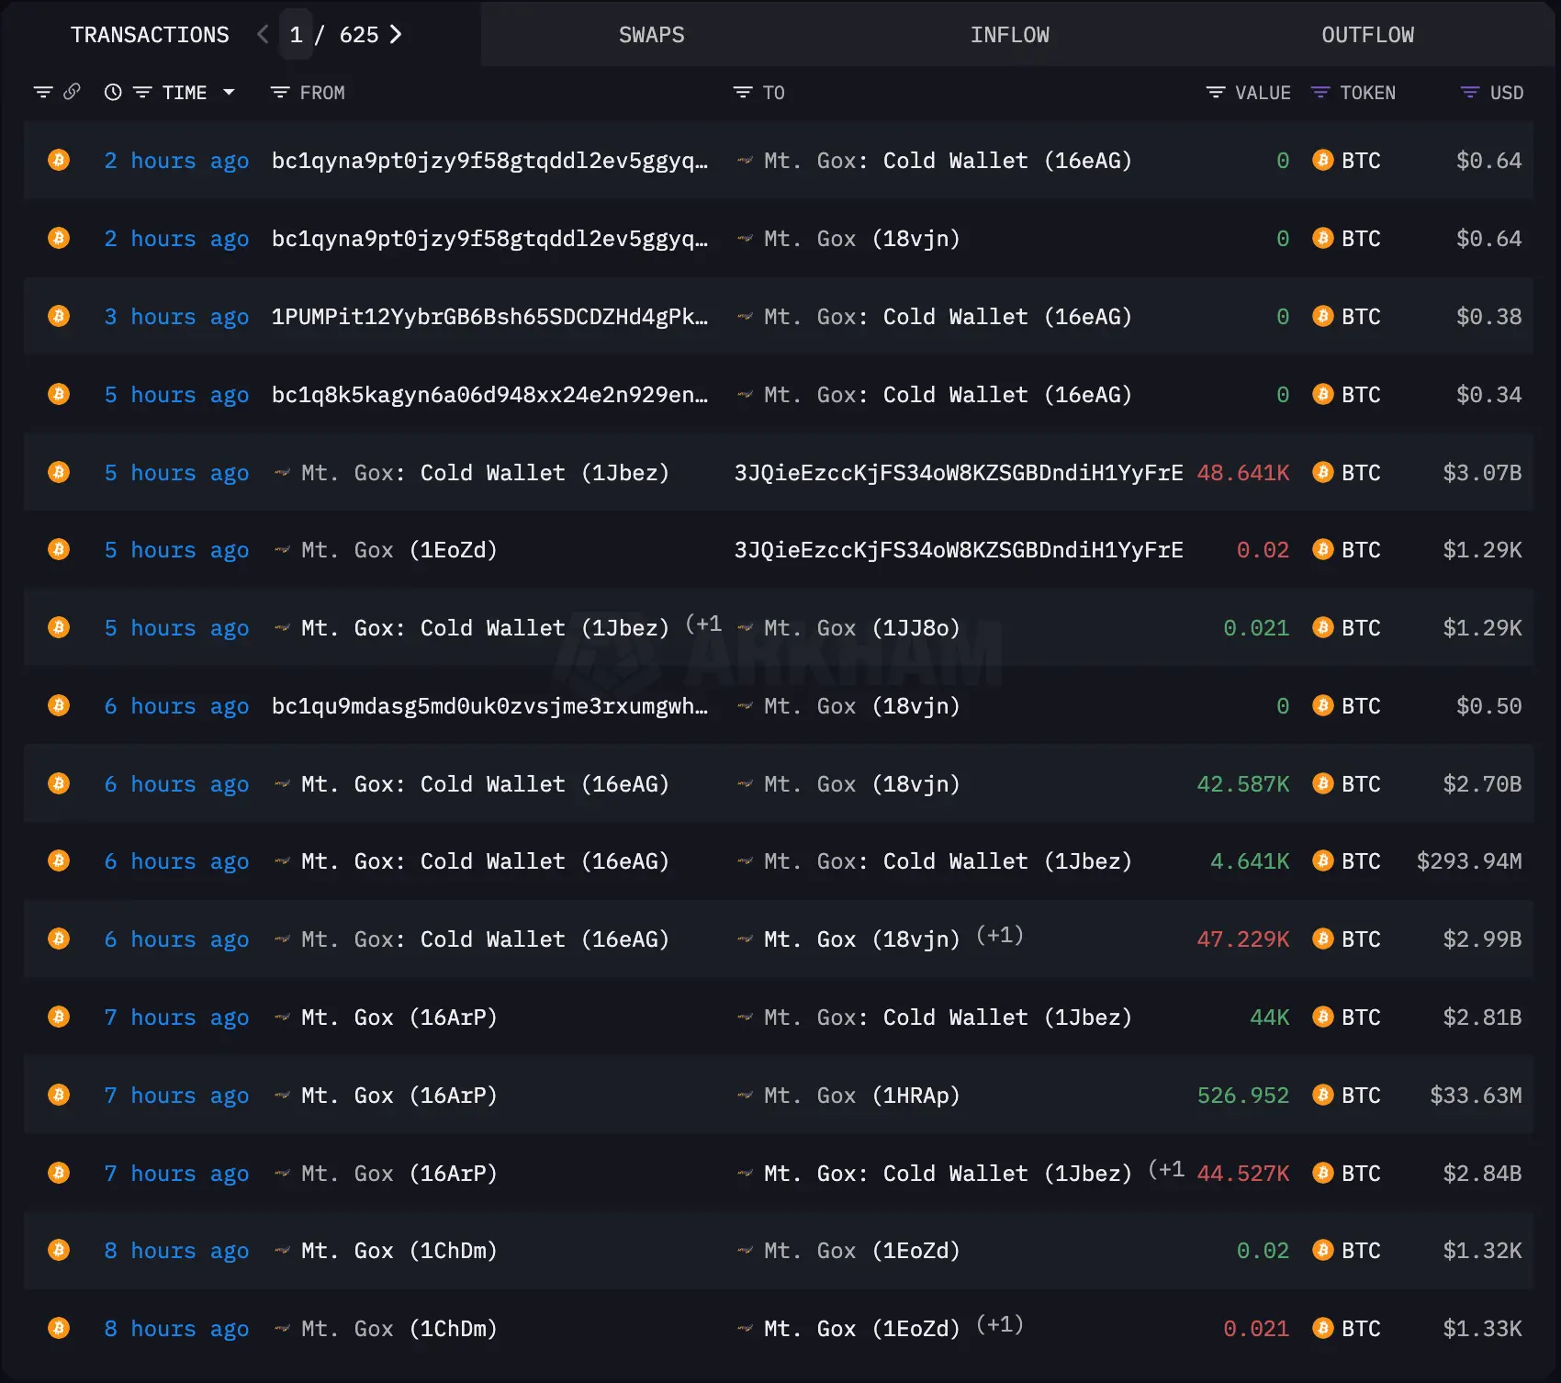Open the general filter icon in header
This screenshot has width=1561, height=1383.
click(x=43, y=92)
